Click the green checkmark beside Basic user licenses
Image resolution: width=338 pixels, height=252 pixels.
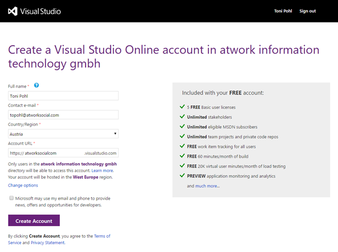pos(182,106)
